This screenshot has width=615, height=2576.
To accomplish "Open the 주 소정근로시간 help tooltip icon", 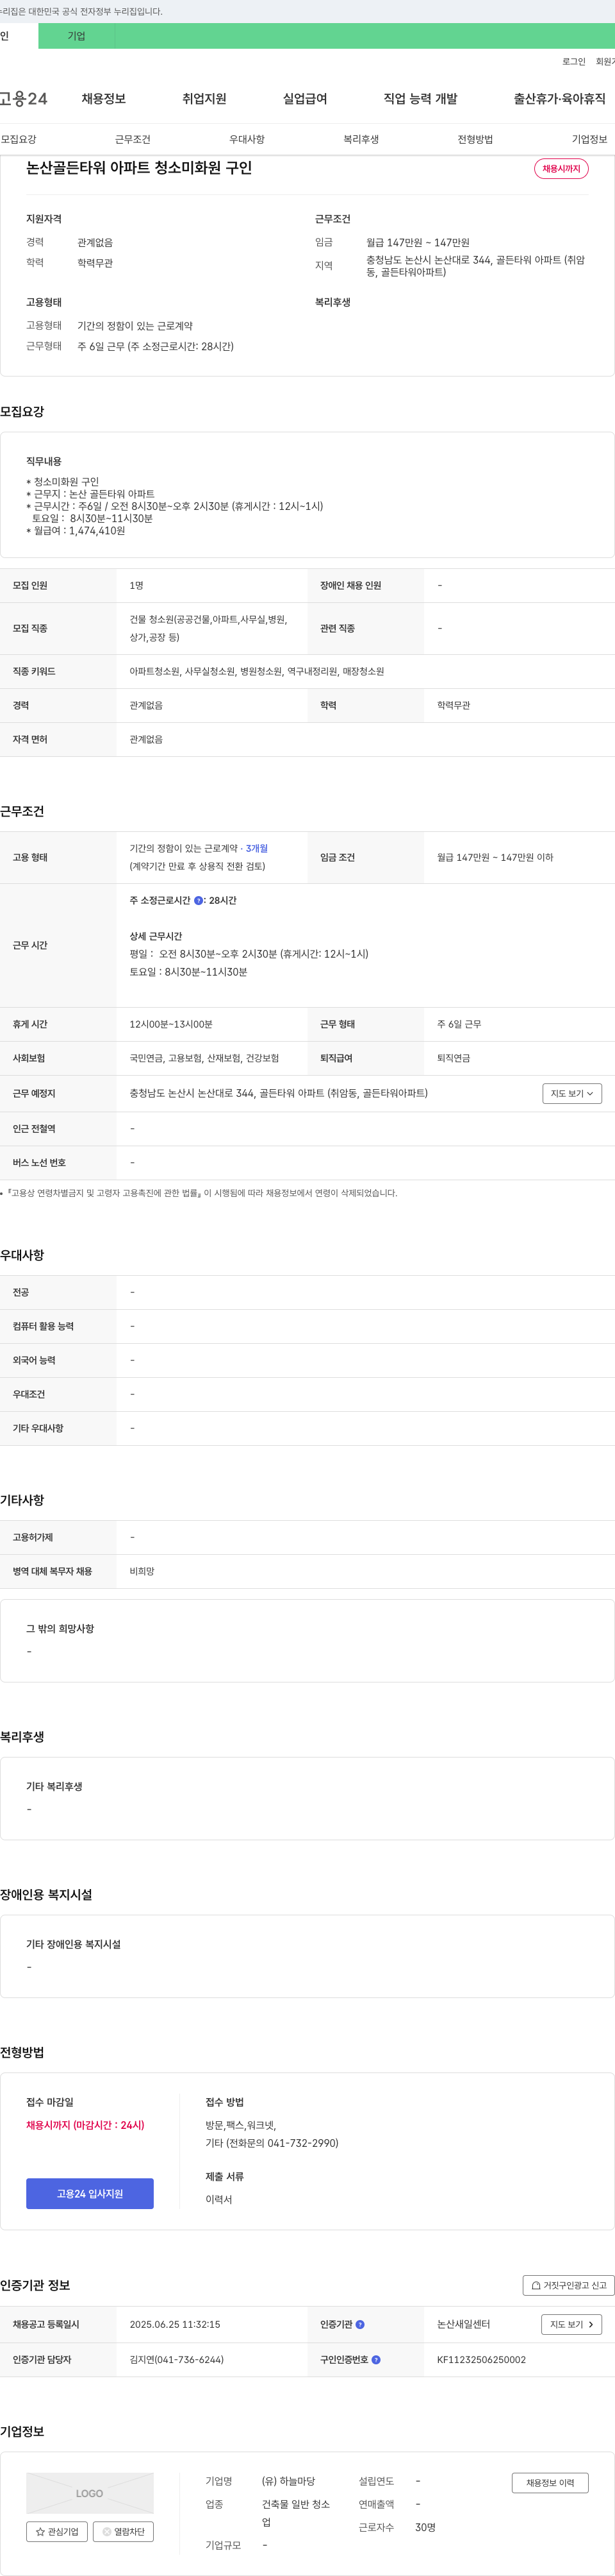I will (x=198, y=900).
